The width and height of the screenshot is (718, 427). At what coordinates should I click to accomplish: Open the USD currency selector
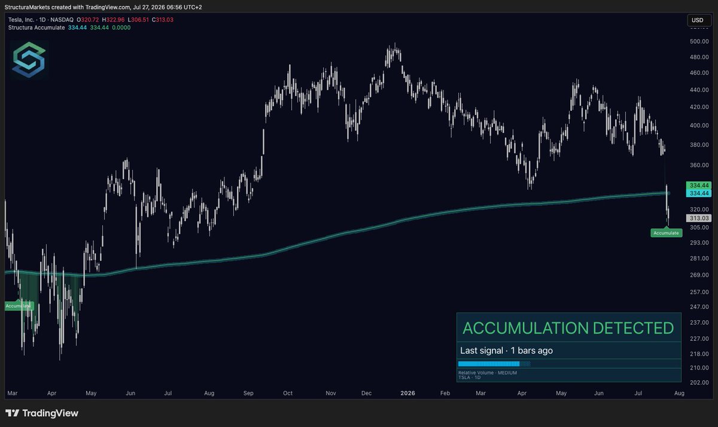click(x=698, y=20)
